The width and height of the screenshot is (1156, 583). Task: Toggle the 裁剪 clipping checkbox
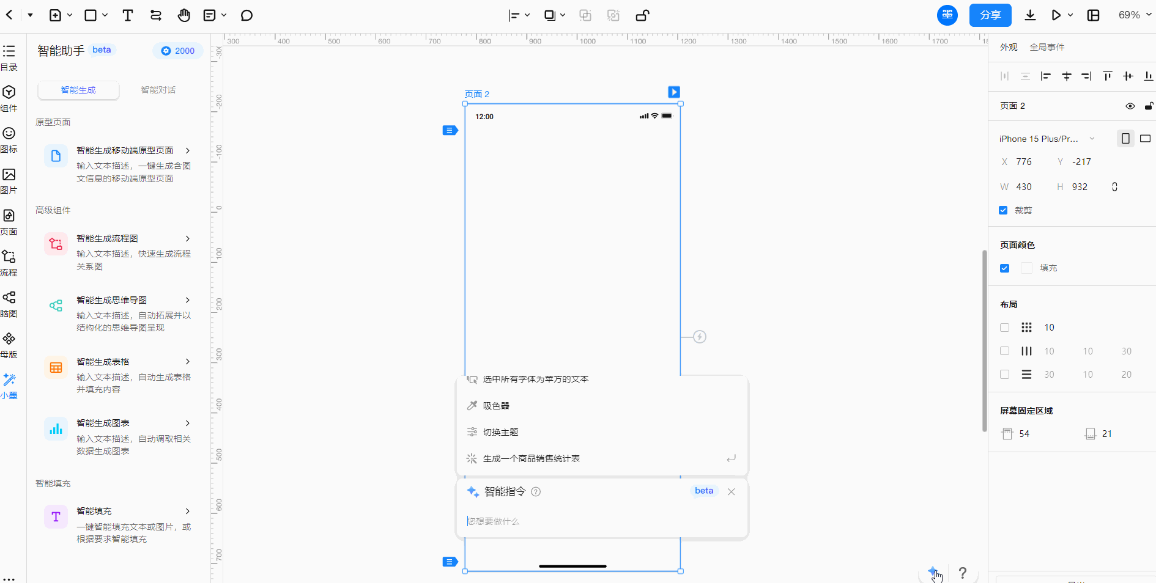[x=1003, y=210]
